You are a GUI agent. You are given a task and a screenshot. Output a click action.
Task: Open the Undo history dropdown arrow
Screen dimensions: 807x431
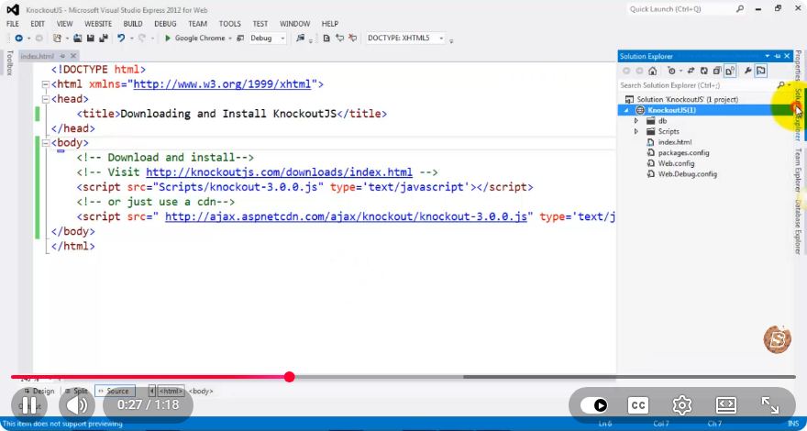[x=131, y=39]
